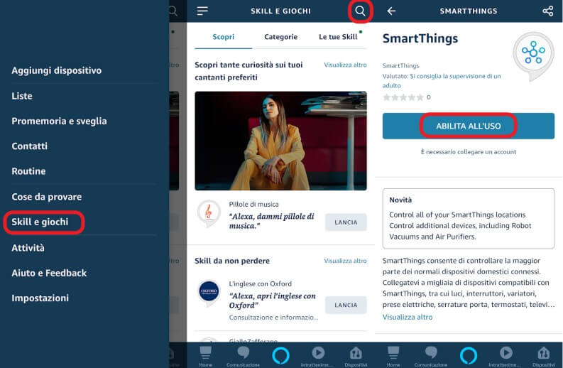Open Intrattenimento in the right bottom bar
563x368 pixels.
[506, 357]
